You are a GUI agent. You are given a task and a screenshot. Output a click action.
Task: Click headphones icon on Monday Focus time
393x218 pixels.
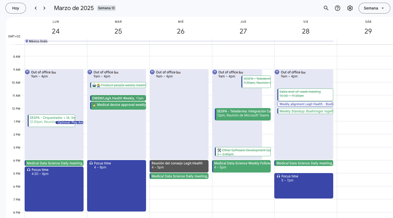pos(29,170)
